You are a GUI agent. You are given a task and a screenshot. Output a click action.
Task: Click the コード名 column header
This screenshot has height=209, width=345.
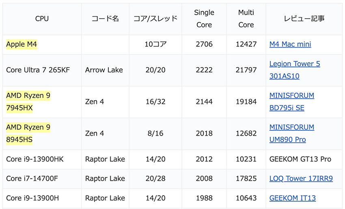tap(105, 19)
